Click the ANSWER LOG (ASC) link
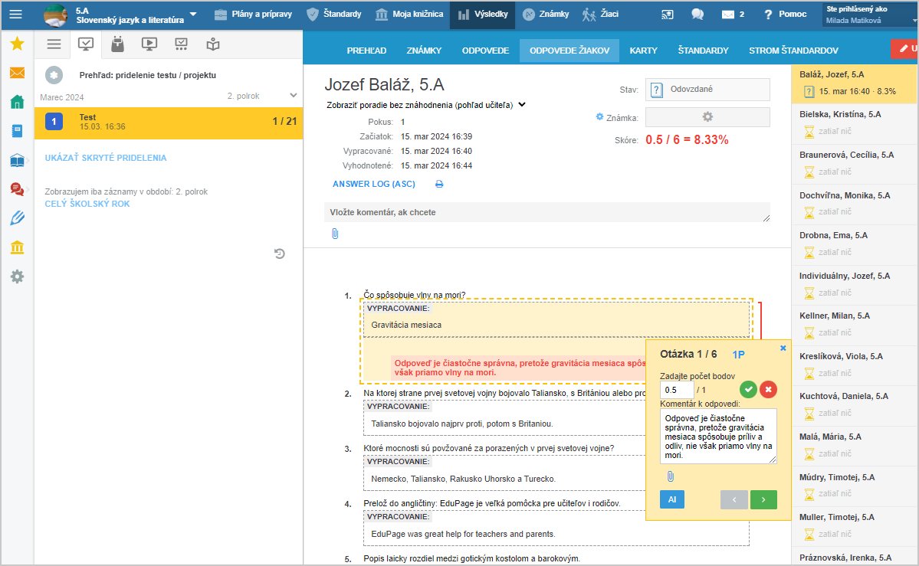 (x=373, y=185)
